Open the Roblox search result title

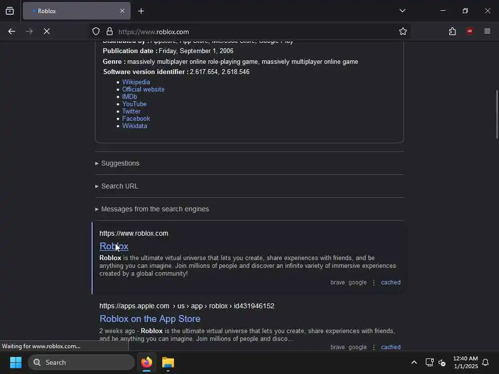point(114,246)
